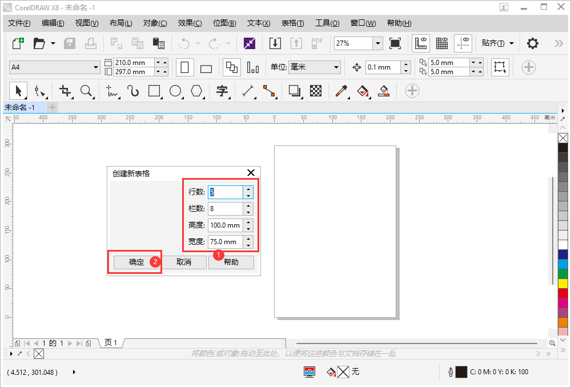Image resolution: width=571 pixels, height=388 pixels.
Task: Select the Text tool
Action: pos(222,91)
